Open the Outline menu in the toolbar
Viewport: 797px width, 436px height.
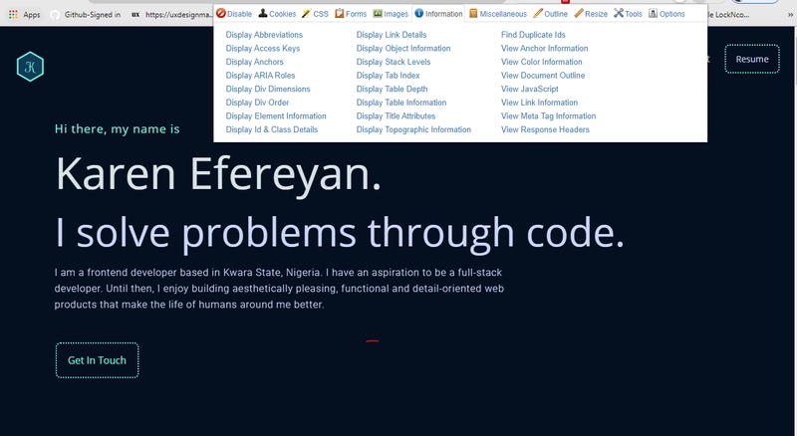click(550, 14)
